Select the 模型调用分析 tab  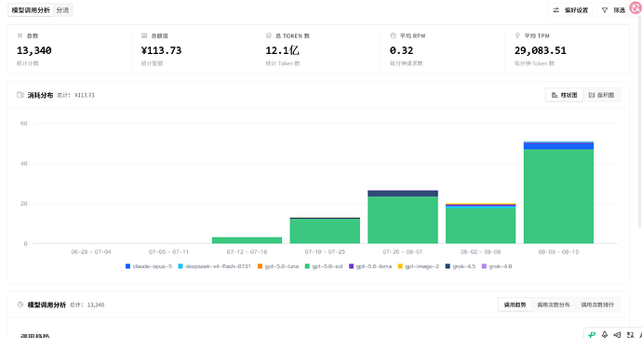pos(31,10)
